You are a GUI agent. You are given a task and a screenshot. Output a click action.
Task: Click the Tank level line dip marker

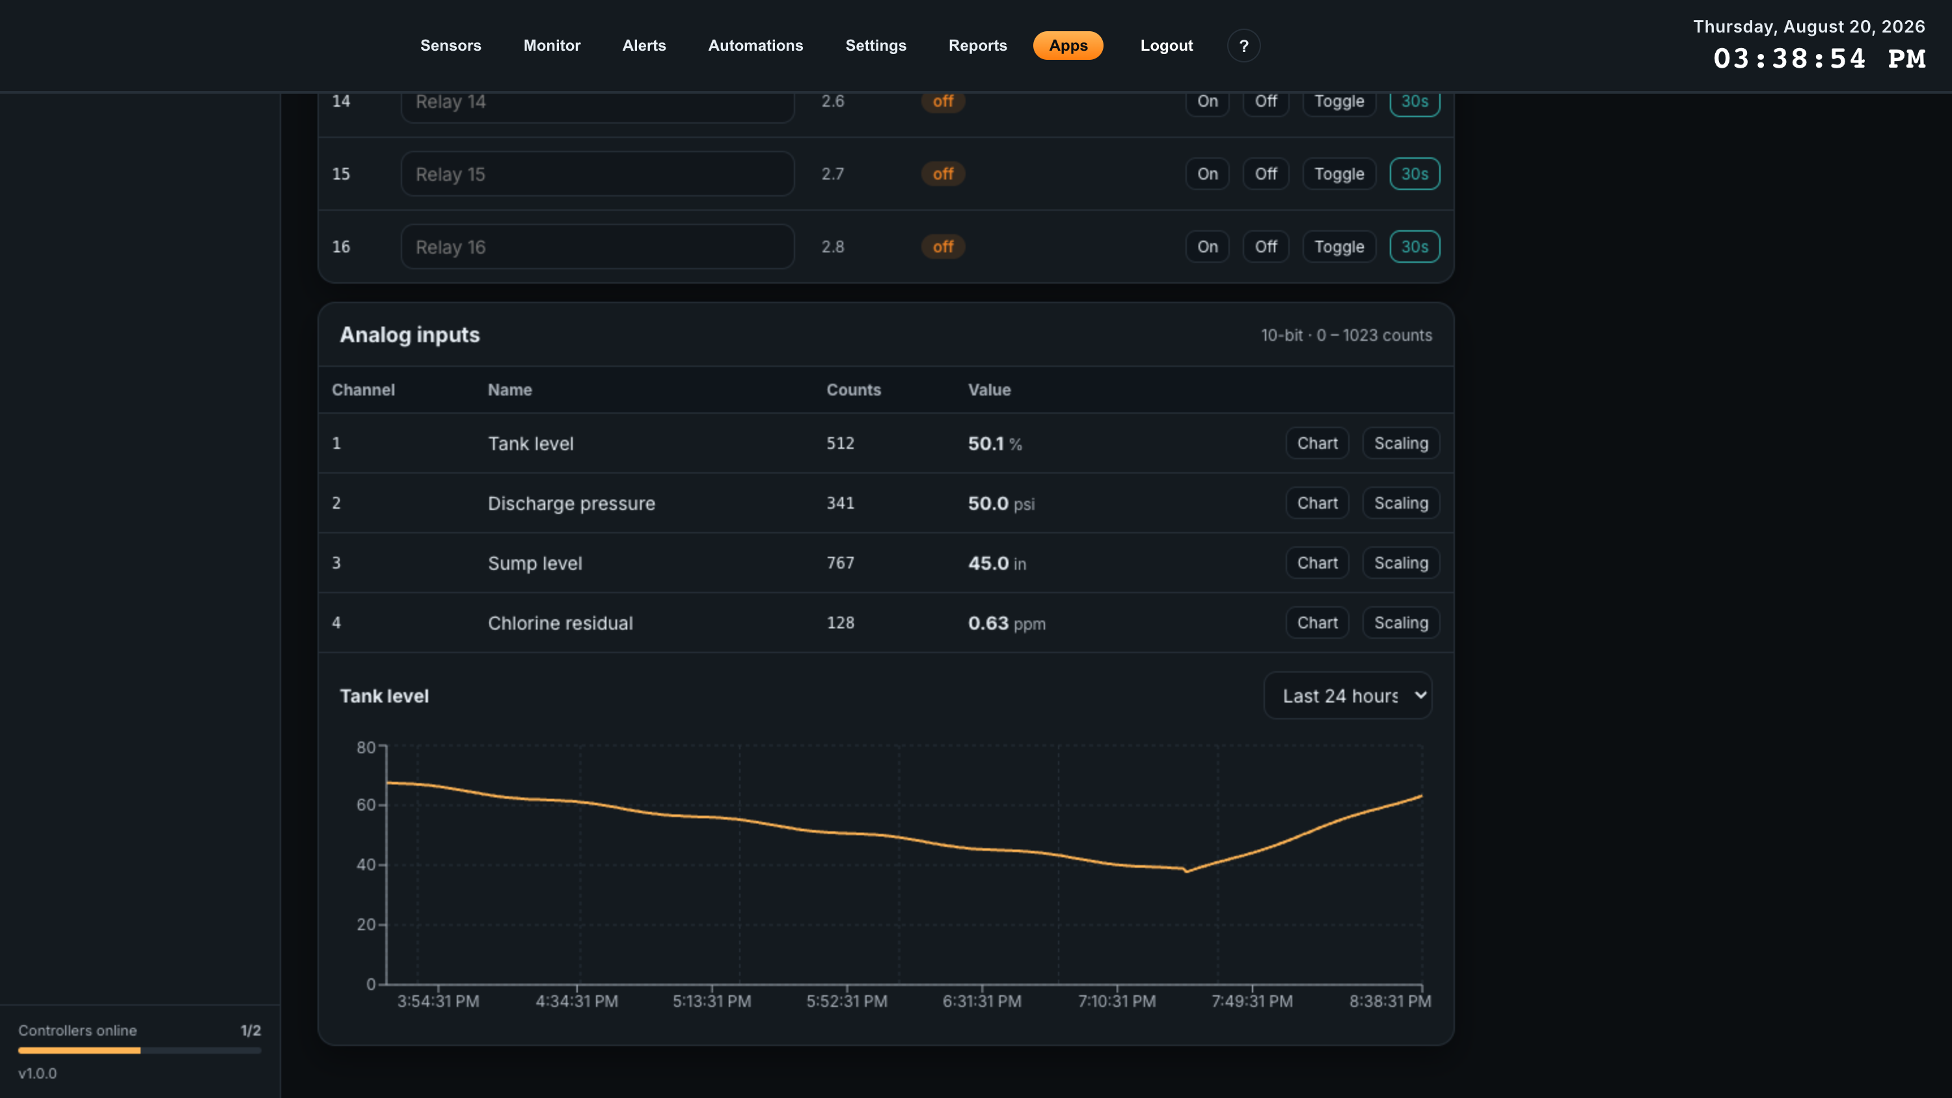(x=1186, y=871)
